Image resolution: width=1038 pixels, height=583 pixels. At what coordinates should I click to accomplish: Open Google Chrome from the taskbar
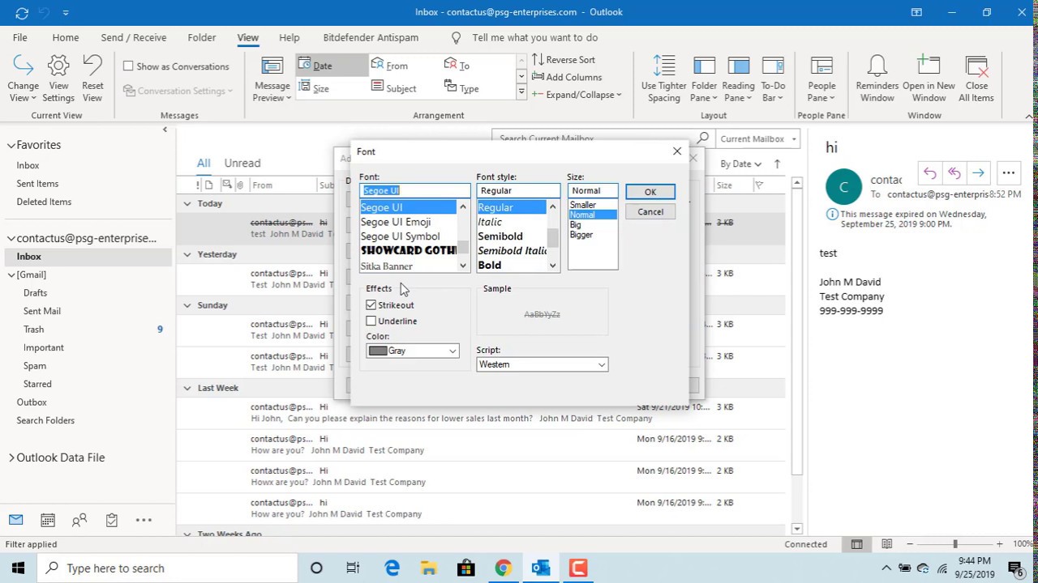pyautogui.click(x=504, y=568)
